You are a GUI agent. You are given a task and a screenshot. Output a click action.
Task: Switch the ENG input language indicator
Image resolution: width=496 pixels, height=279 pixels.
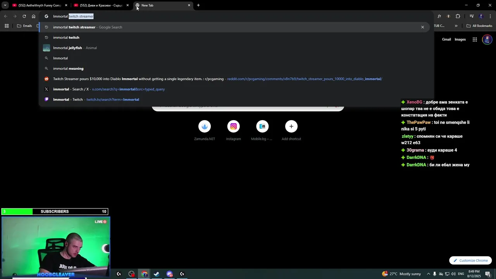pos(461,274)
